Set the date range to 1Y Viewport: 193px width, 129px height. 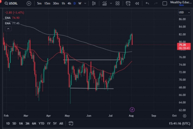pyautogui.click(x=49, y=123)
